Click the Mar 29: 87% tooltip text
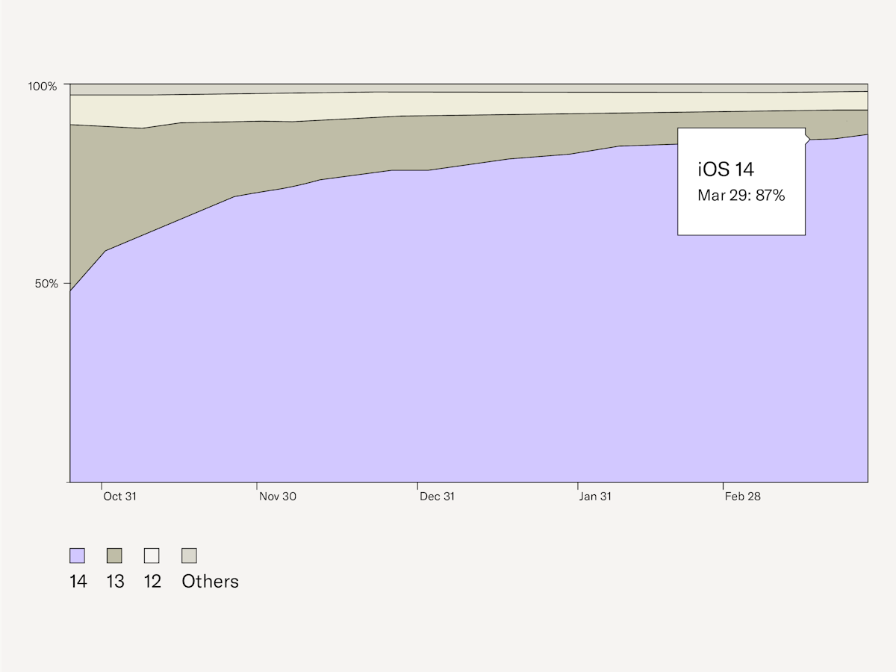 point(741,196)
